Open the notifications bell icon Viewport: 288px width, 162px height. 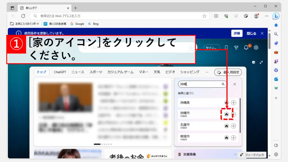[x=246, y=48]
